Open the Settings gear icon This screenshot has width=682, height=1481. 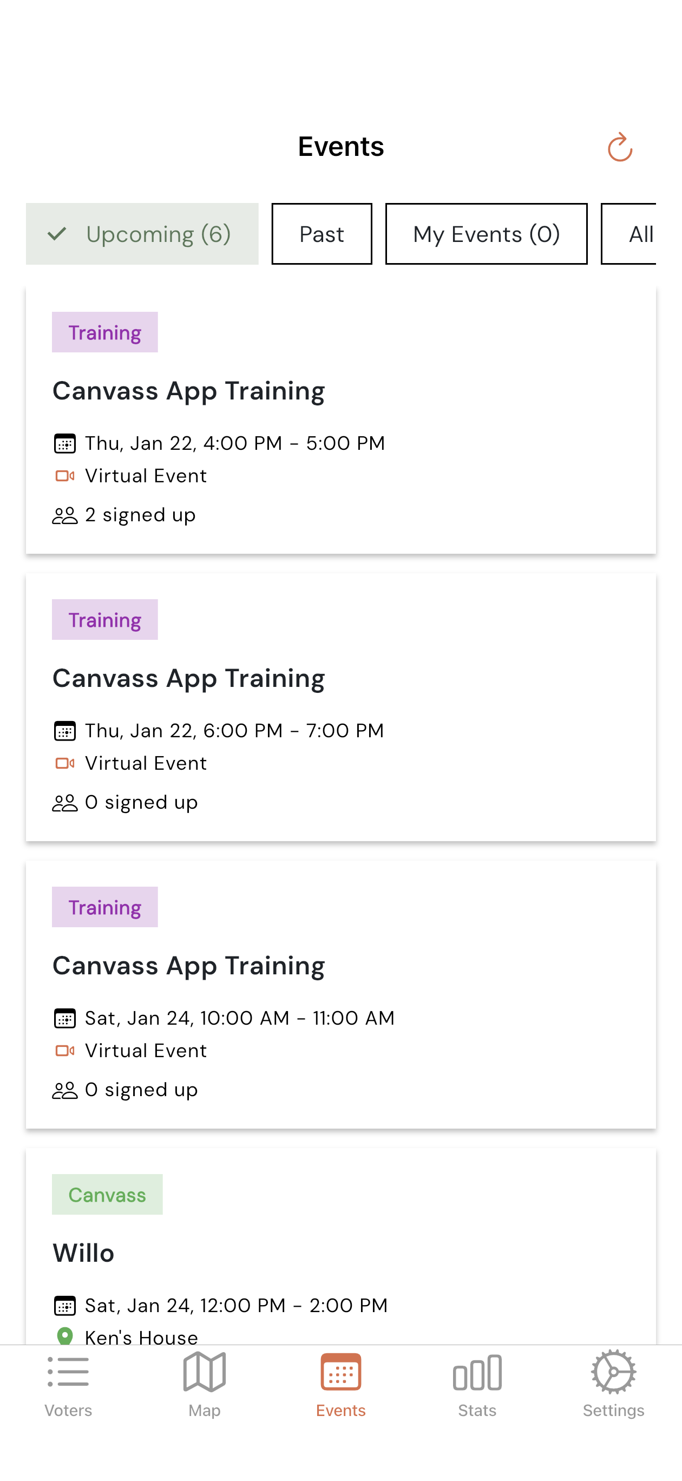tap(613, 1373)
